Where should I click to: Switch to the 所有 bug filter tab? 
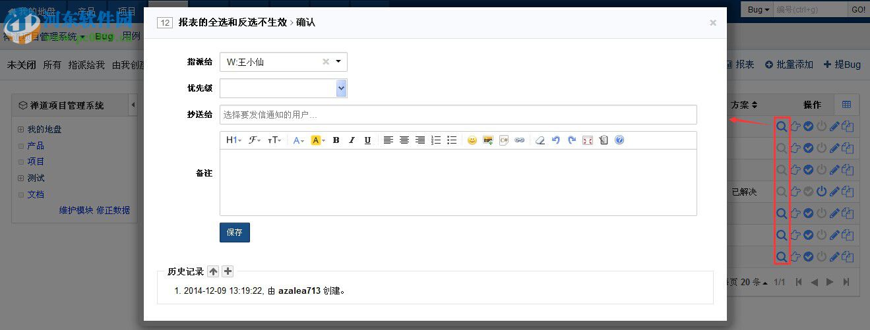tap(52, 65)
